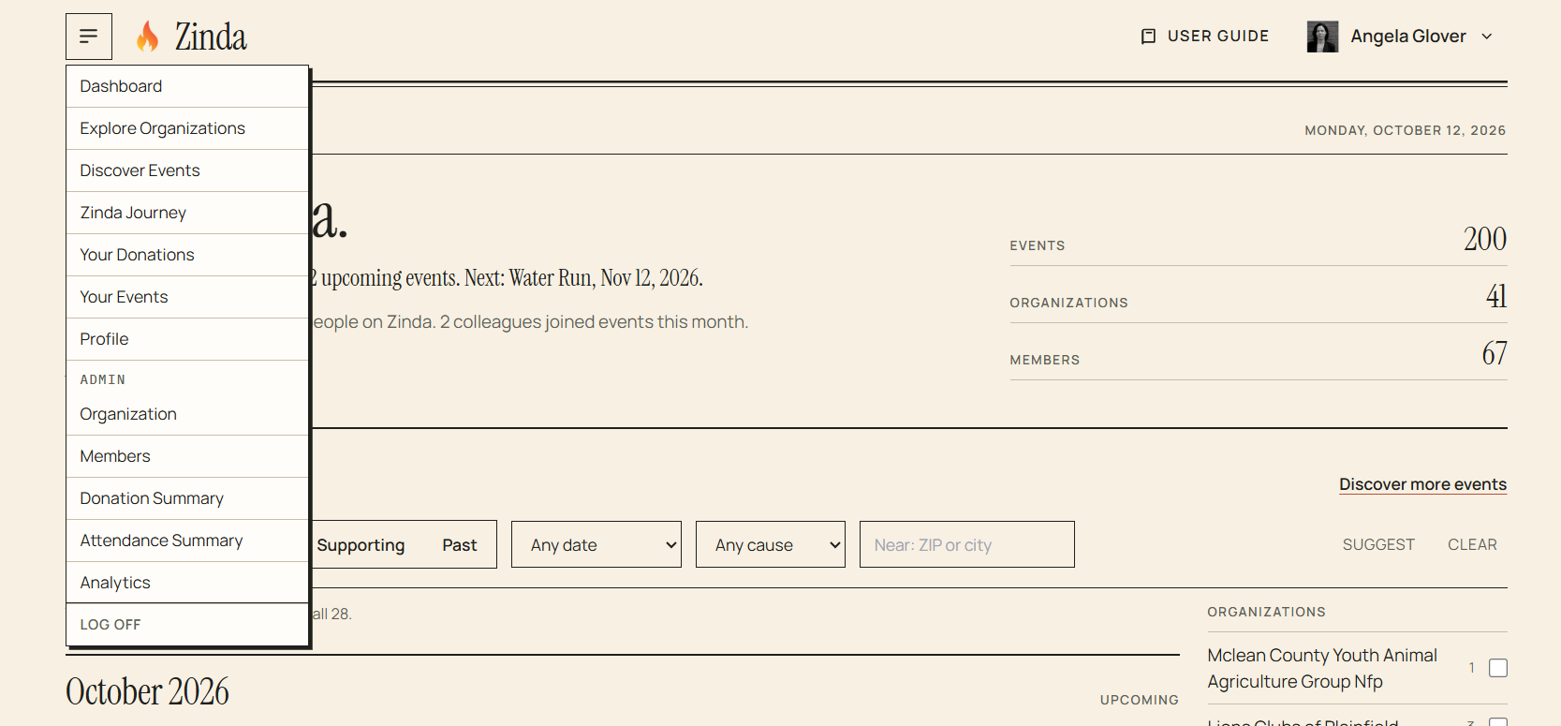Image resolution: width=1561 pixels, height=726 pixels.
Task: Select Your Donations in the menu
Action: [x=187, y=255]
